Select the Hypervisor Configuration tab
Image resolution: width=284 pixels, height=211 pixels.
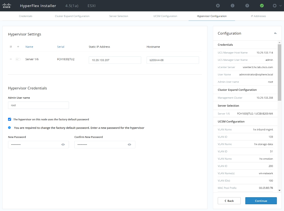212,16
